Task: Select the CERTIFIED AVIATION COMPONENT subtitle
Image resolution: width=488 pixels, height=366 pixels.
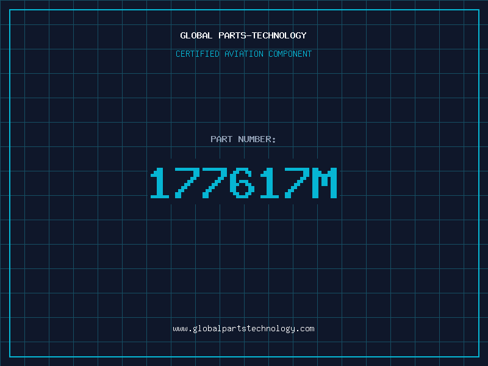Action: (243, 54)
